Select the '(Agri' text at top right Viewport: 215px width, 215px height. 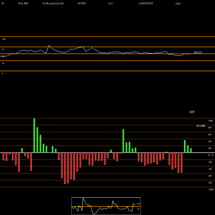tap(178, 3)
